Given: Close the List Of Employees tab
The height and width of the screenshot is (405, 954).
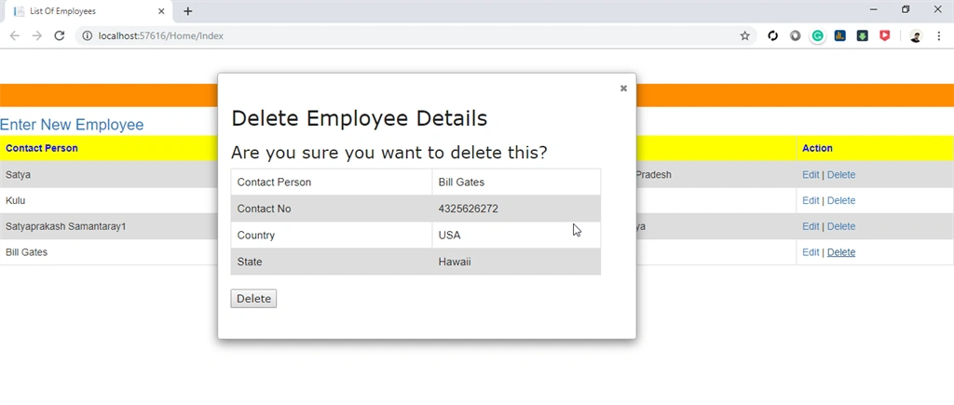Looking at the screenshot, I should pyautogui.click(x=161, y=11).
